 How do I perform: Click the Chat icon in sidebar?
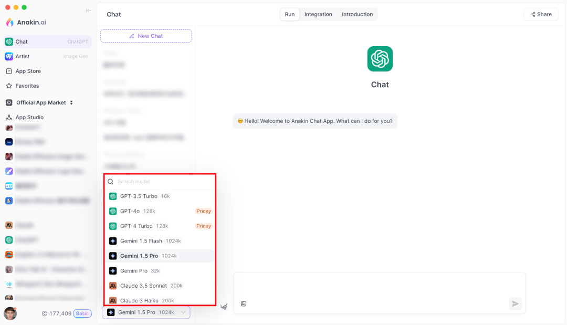click(9, 41)
